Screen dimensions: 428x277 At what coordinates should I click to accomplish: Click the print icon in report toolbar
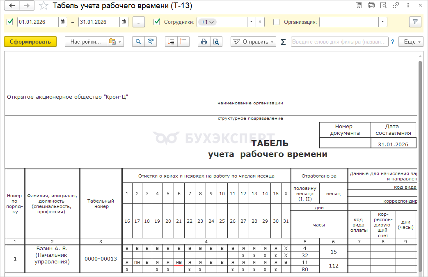coord(204,42)
